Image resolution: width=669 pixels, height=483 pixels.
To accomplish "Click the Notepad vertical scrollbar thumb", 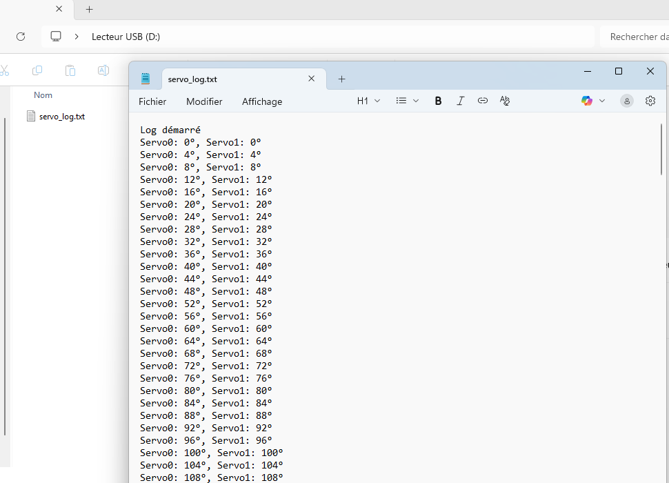I will tap(661, 148).
